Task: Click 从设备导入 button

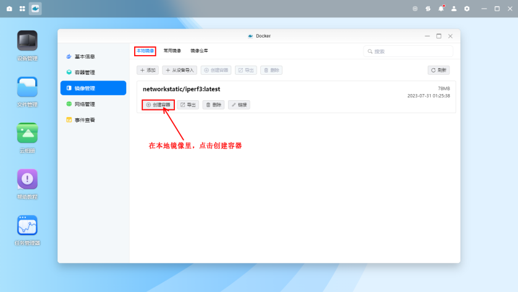Action: click(x=180, y=70)
